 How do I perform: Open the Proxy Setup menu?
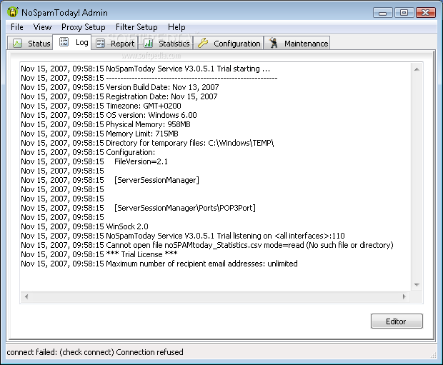pos(84,27)
